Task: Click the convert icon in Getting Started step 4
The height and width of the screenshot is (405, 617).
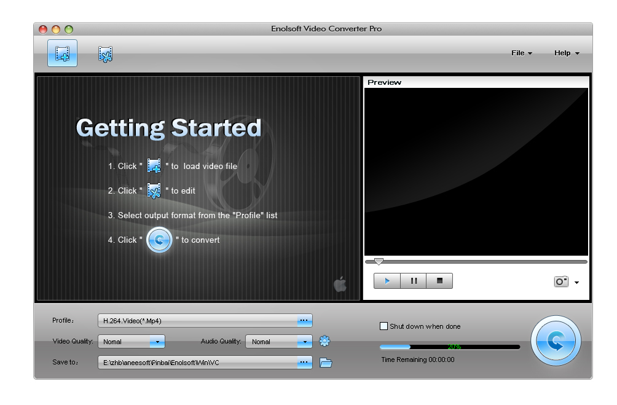Action: pos(159,240)
